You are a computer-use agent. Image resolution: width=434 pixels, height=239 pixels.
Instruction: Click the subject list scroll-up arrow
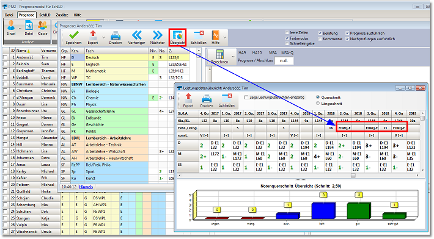coord(199,51)
